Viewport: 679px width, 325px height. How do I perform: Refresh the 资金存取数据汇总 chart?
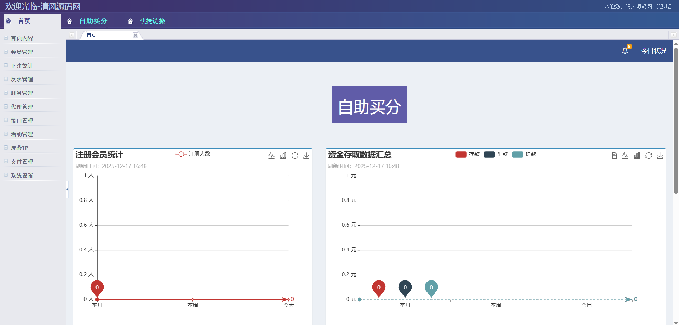point(649,156)
